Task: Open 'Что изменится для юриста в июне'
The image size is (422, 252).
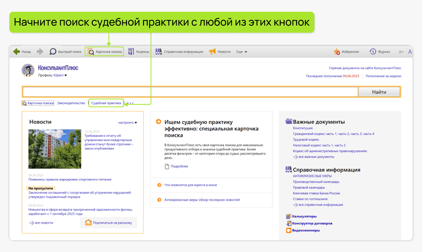Action: pos(190,185)
